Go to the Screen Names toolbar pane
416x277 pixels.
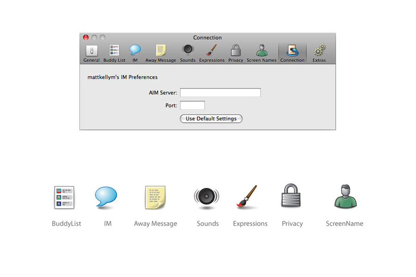pos(262,53)
